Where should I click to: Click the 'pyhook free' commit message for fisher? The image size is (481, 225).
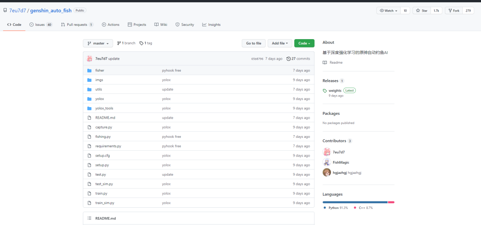point(171,70)
